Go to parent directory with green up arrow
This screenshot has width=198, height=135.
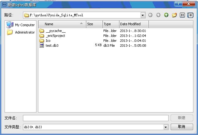(x=166, y=15)
